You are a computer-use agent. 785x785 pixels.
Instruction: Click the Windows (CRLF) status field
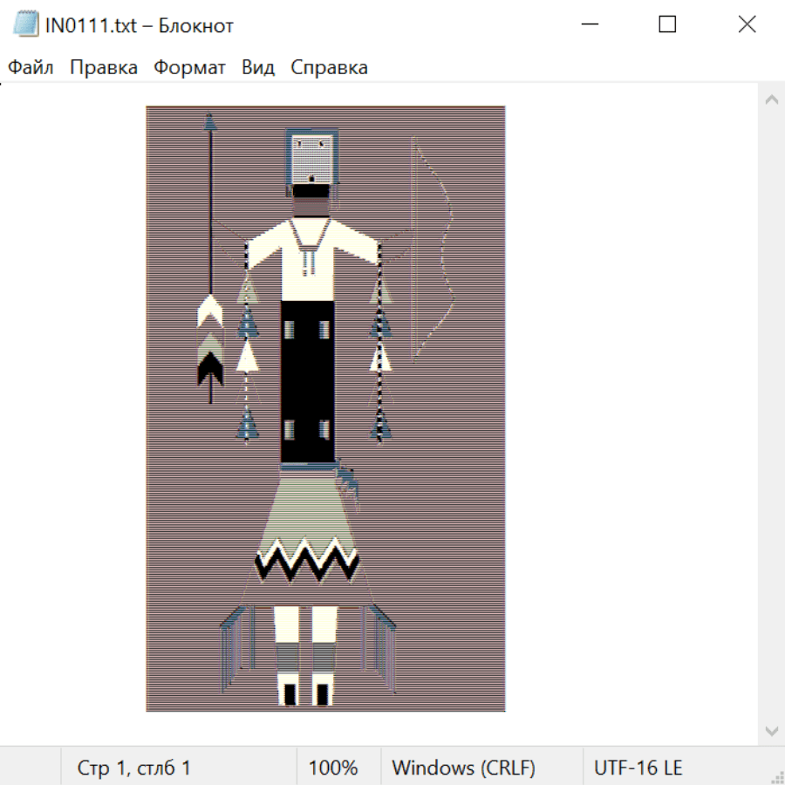click(x=463, y=768)
